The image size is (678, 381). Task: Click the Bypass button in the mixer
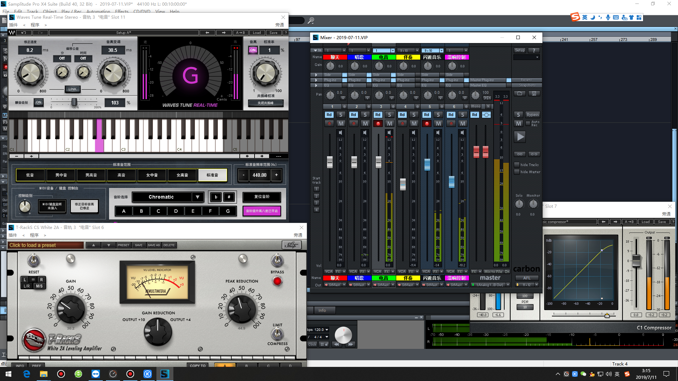tap(533, 115)
